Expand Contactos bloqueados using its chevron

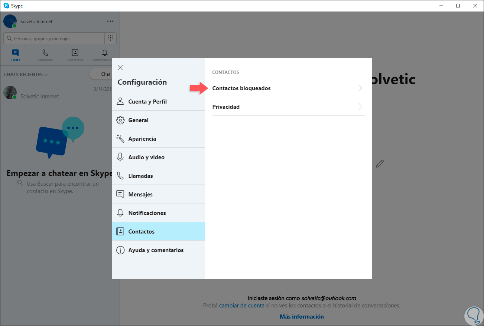(x=360, y=88)
